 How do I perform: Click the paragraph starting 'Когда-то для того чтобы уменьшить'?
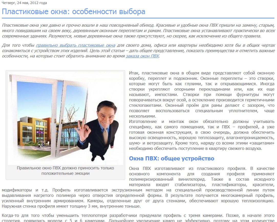coord(138,218)
